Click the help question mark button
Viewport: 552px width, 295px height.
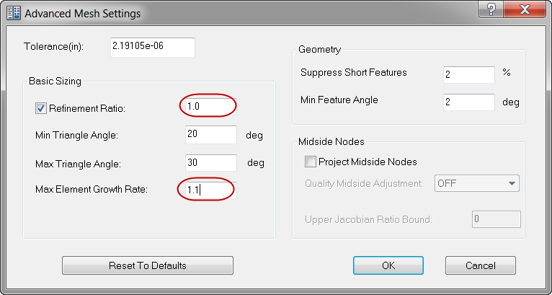click(491, 10)
